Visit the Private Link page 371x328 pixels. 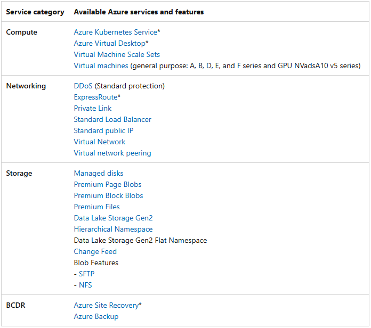[x=93, y=108]
